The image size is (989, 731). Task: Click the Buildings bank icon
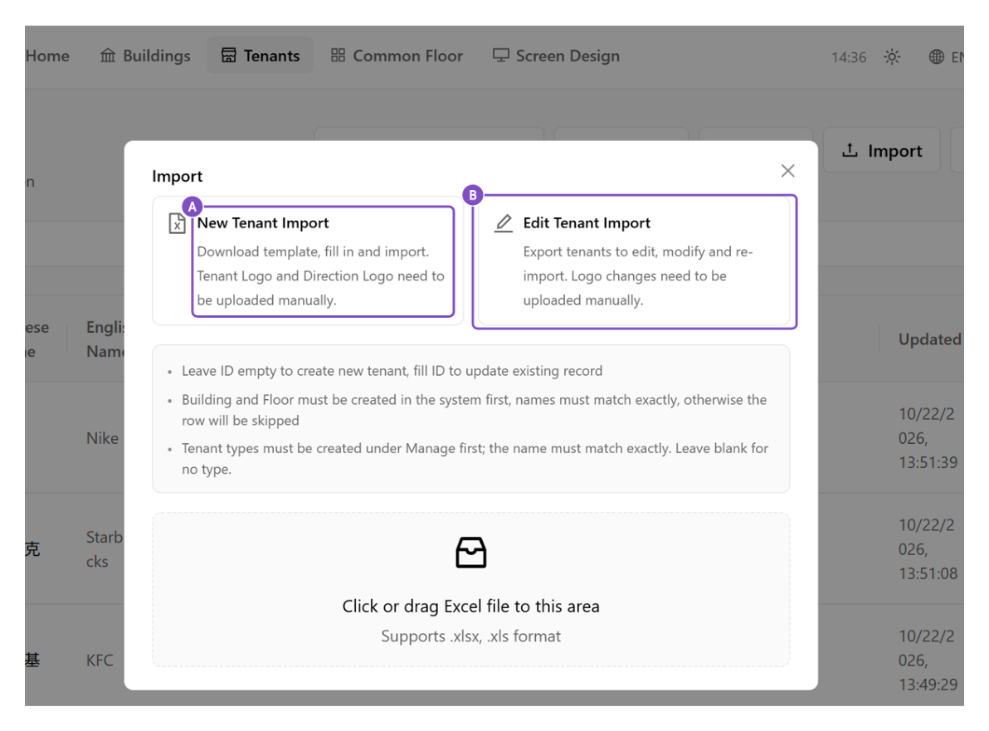108,56
